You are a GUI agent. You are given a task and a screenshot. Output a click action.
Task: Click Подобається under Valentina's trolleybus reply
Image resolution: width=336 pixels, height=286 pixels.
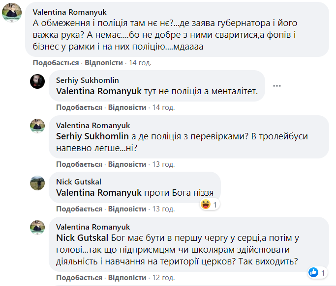[79, 163]
